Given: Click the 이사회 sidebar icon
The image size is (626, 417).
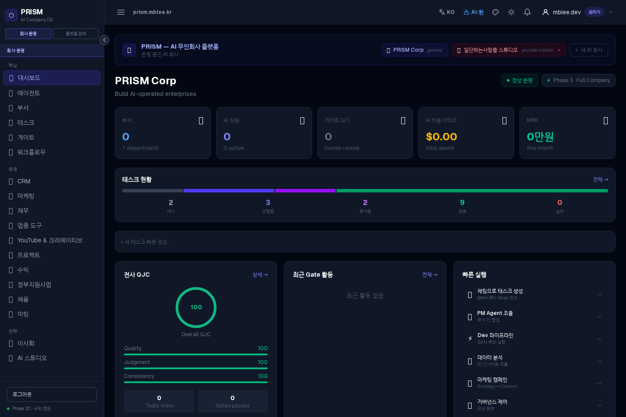Looking at the screenshot, I should (x=11, y=343).
